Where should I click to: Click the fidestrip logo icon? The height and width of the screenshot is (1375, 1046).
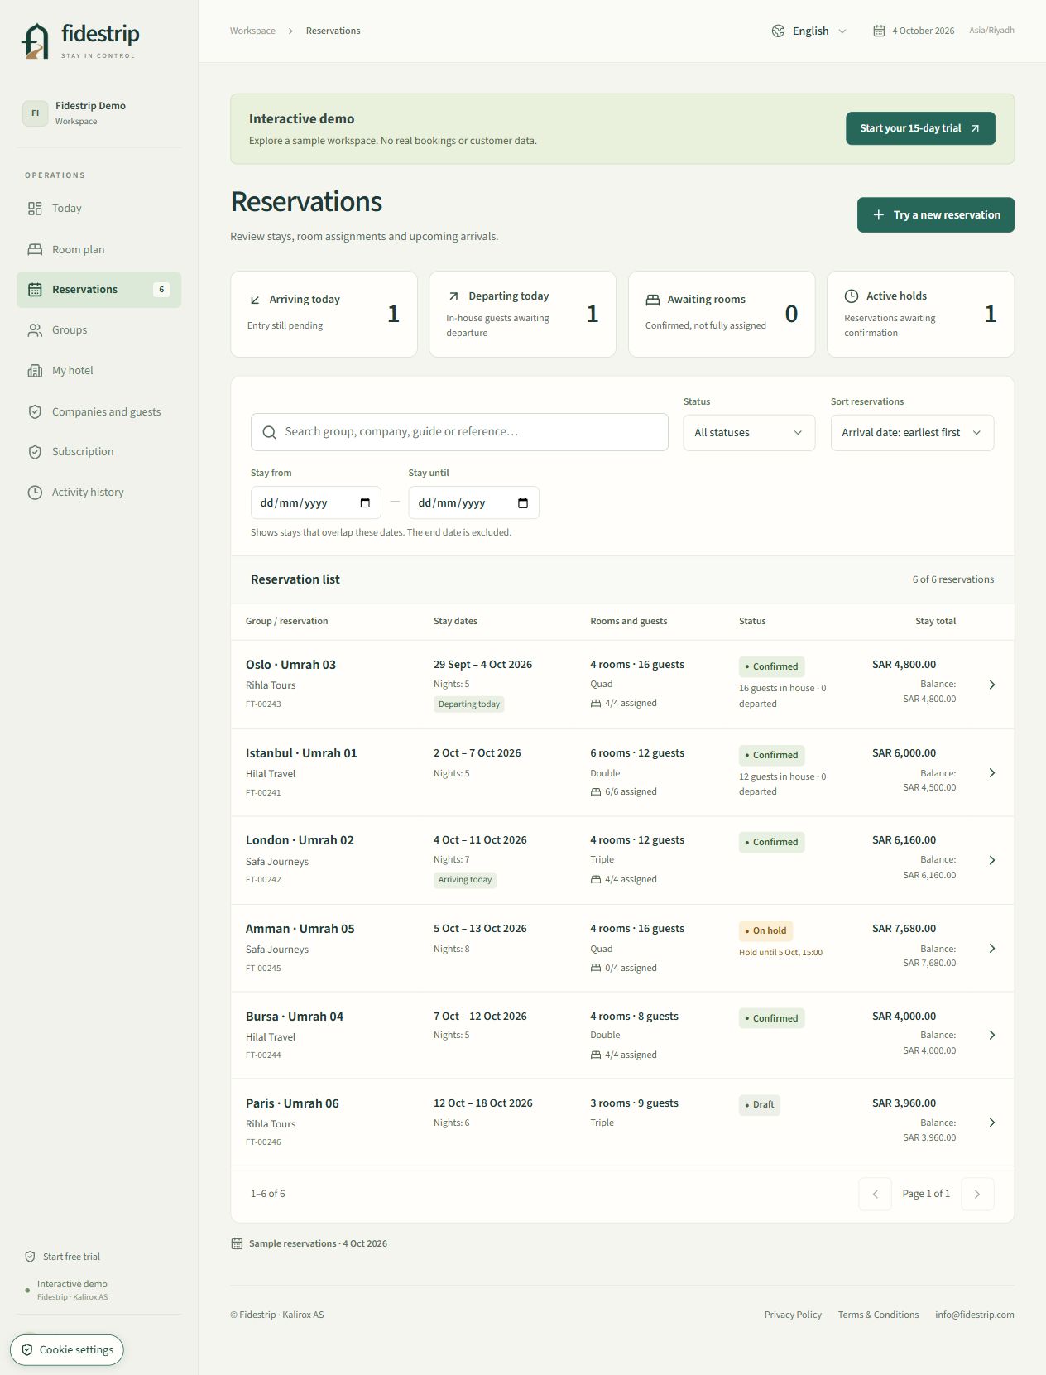pos(36,41)
